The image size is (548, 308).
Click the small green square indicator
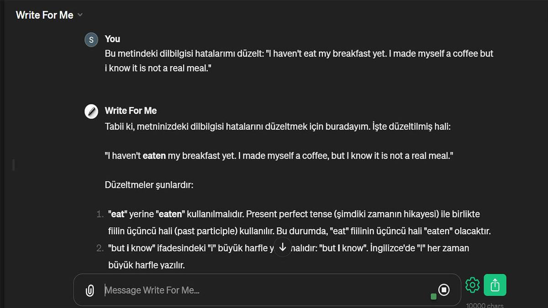(x=433, y=297)
